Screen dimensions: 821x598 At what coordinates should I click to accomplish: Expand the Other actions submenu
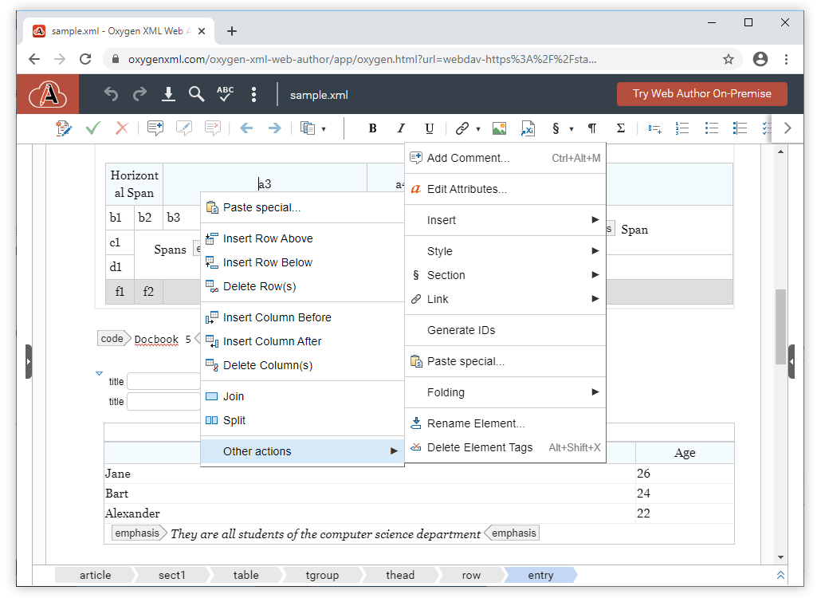coord(302,451)
